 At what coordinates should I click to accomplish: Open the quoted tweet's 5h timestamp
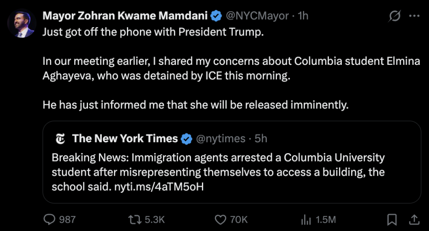pos(261,139)
